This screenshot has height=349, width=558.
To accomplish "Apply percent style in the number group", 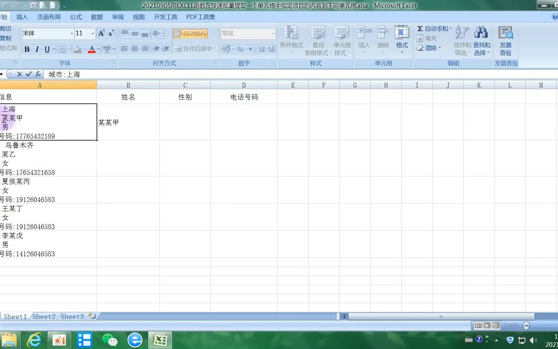I will (240, 49).
